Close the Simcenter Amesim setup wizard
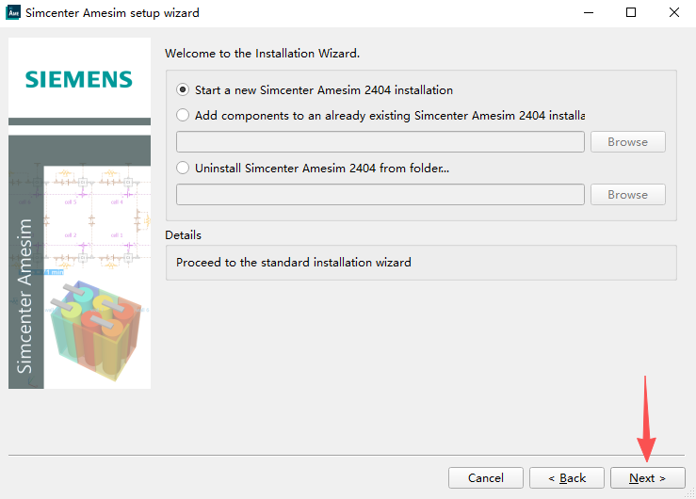 point(674,12)
